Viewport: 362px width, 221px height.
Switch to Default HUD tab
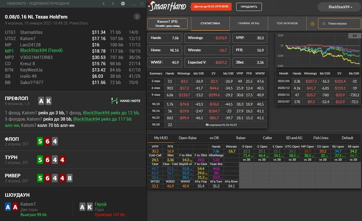[347, 138]
